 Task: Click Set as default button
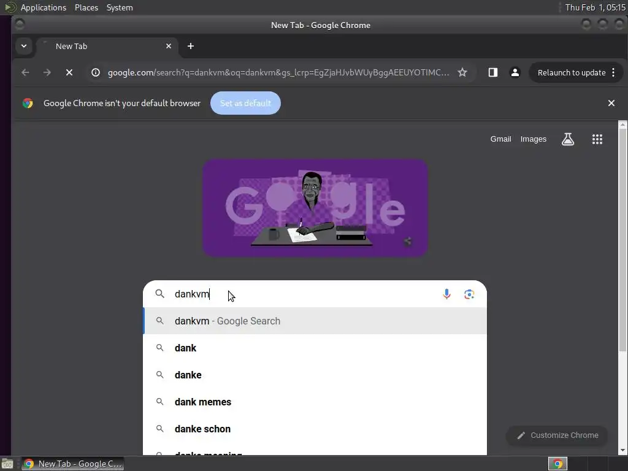point(245,103)
